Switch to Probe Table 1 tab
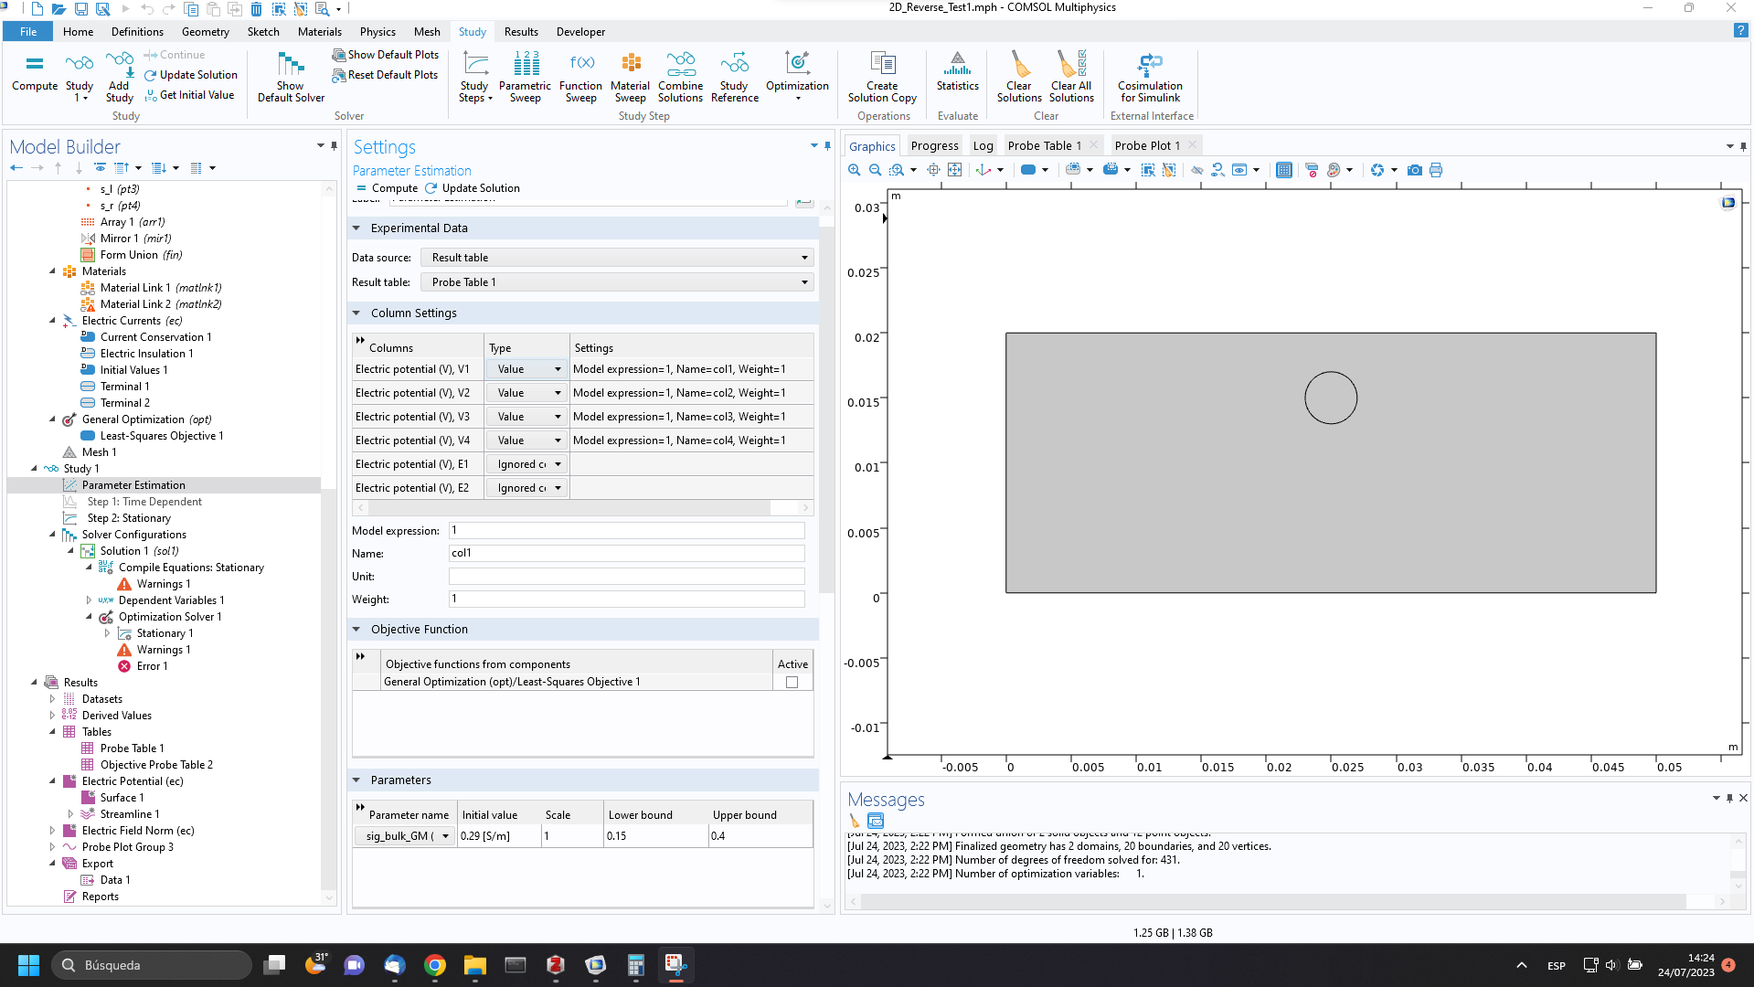 click(1044, 145)
